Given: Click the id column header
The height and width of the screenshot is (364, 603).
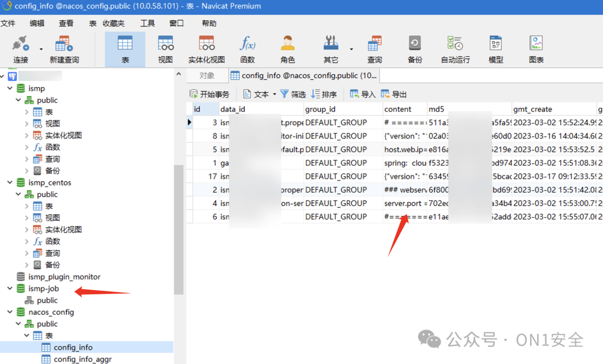Looking at the screenshot, I should [205, 109].
